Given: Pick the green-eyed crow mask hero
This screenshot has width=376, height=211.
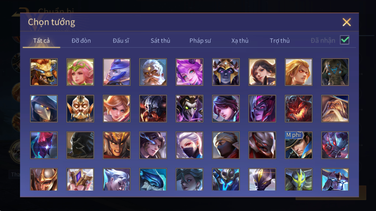Looking at the screenshot, I should [x=189, y=109].
